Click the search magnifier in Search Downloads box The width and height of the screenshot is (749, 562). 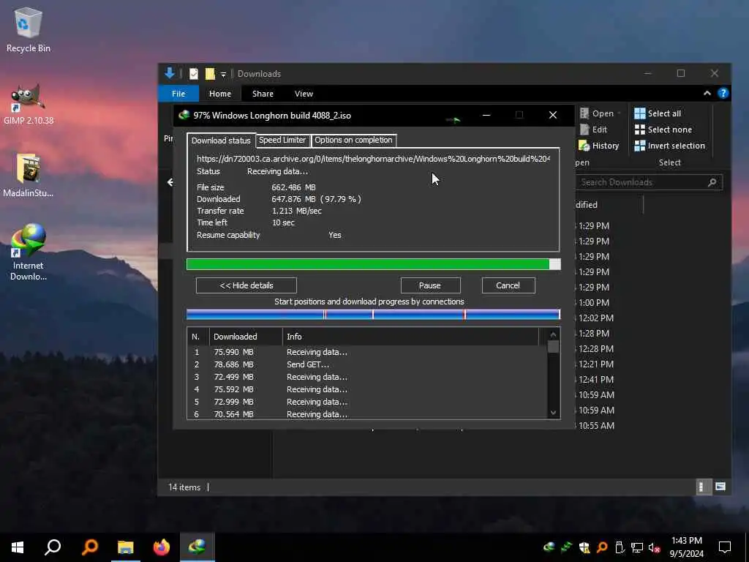pyautogui.click(x=712, y=182)
